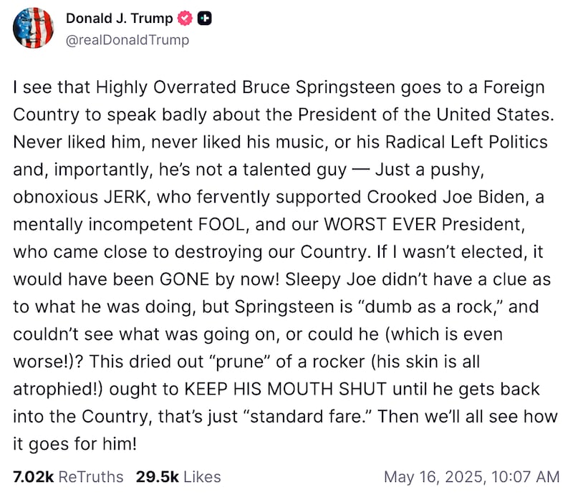Image resolution: width=573 pixels, height=497 pixels.
Task: Click Donald J. Trump's display name
Action: click(120, 19)
